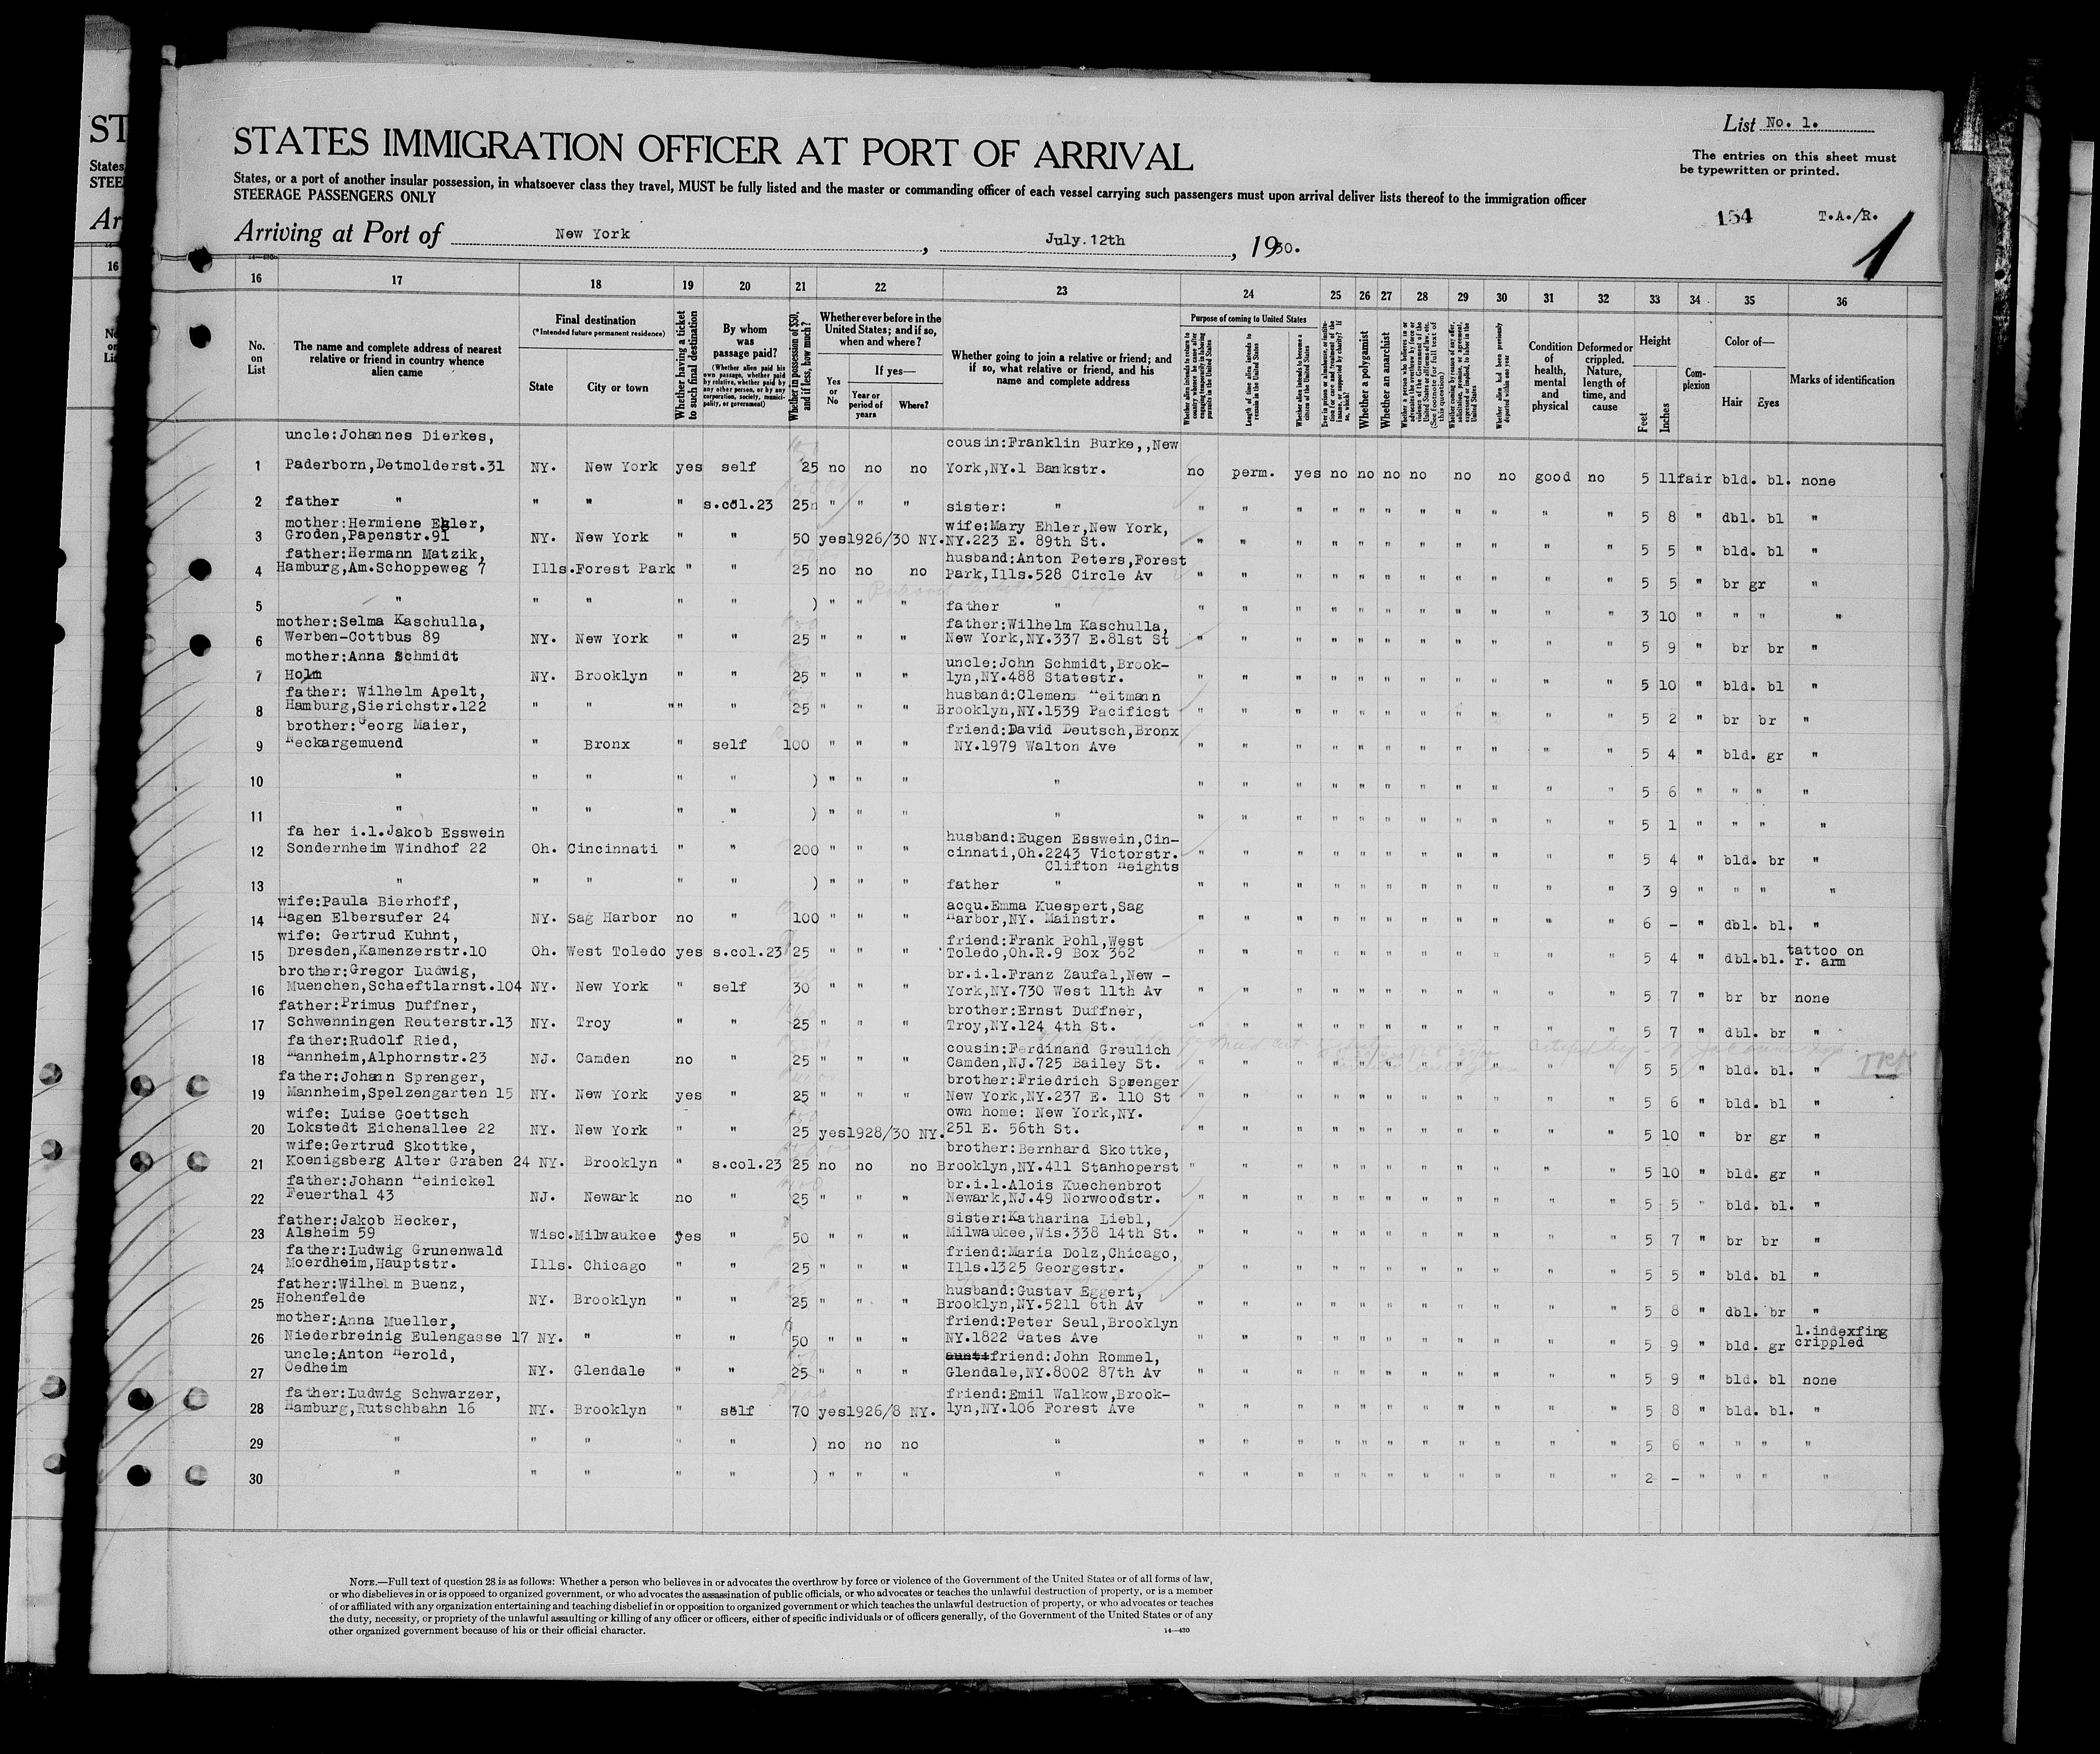Select 'Hamburg,Rutschbahn 16' address
Screen dimensions: 2100x1754
coord(381,1409)
